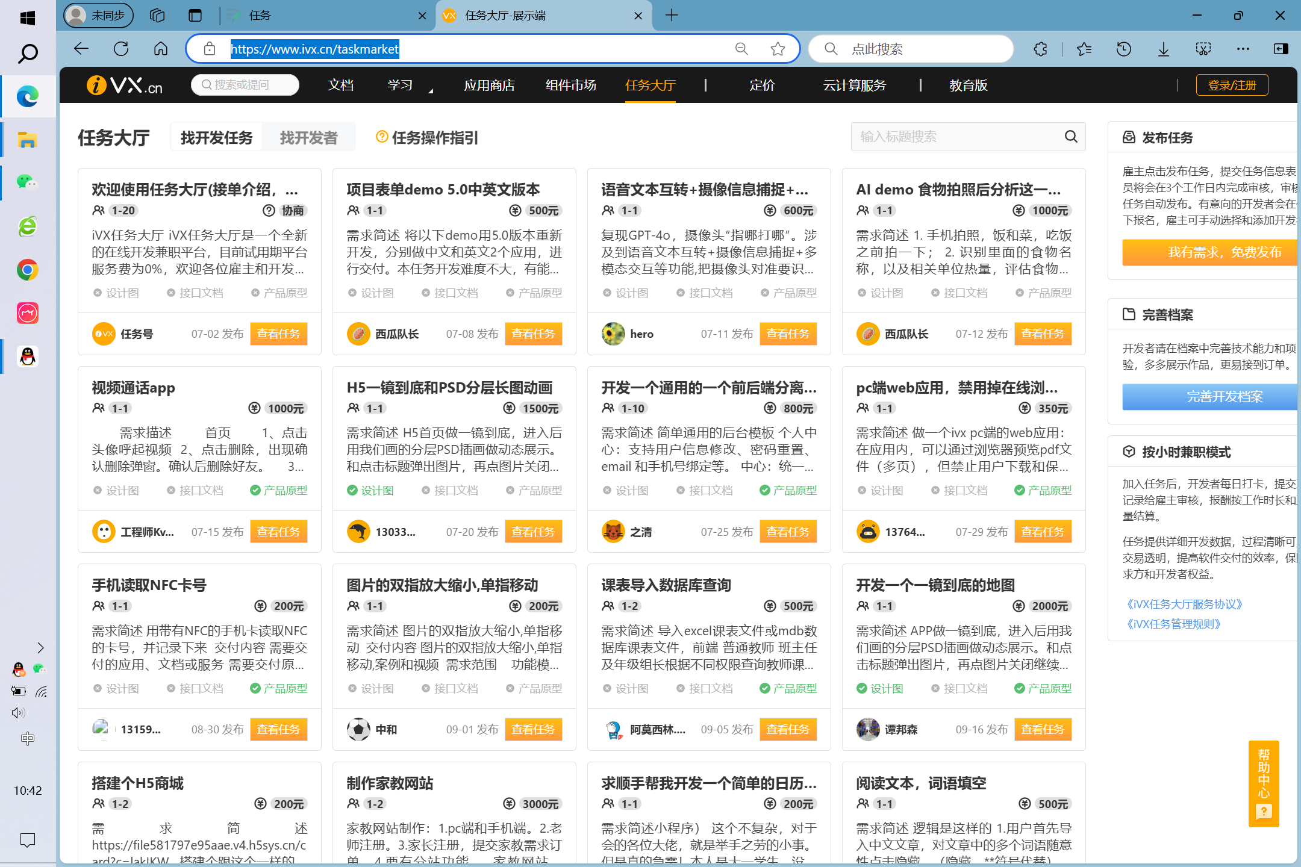Click 我有需求，免费发布 button
Screen dimensions: 1301x867
pos(1209,252)
